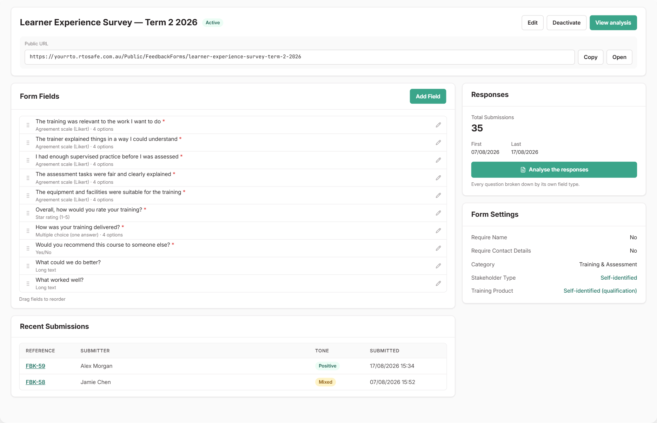Click submitter name Alex Morgan
The width and height of the screenshot is (657, 423).
pyautogui.click(x=97, y=366)
